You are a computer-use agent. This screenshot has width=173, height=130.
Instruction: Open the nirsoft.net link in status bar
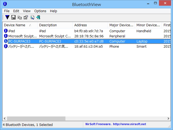129,124
